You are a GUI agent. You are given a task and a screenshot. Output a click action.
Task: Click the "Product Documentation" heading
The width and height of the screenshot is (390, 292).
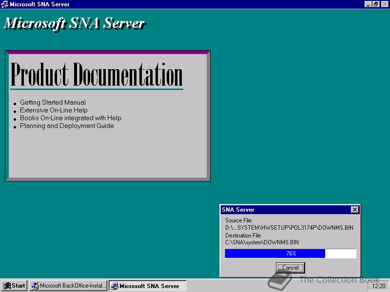(x=97, y=74)
